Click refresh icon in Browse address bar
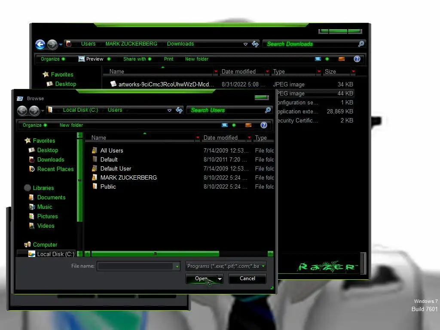The image size is (440, 330). (179, 110)
